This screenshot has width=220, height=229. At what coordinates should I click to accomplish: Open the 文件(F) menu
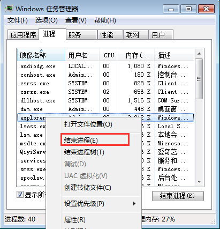tap(18, 20)
